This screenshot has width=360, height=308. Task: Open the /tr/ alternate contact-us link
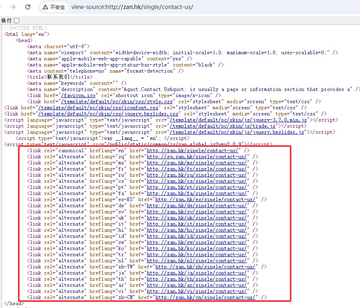coord(197,255)
